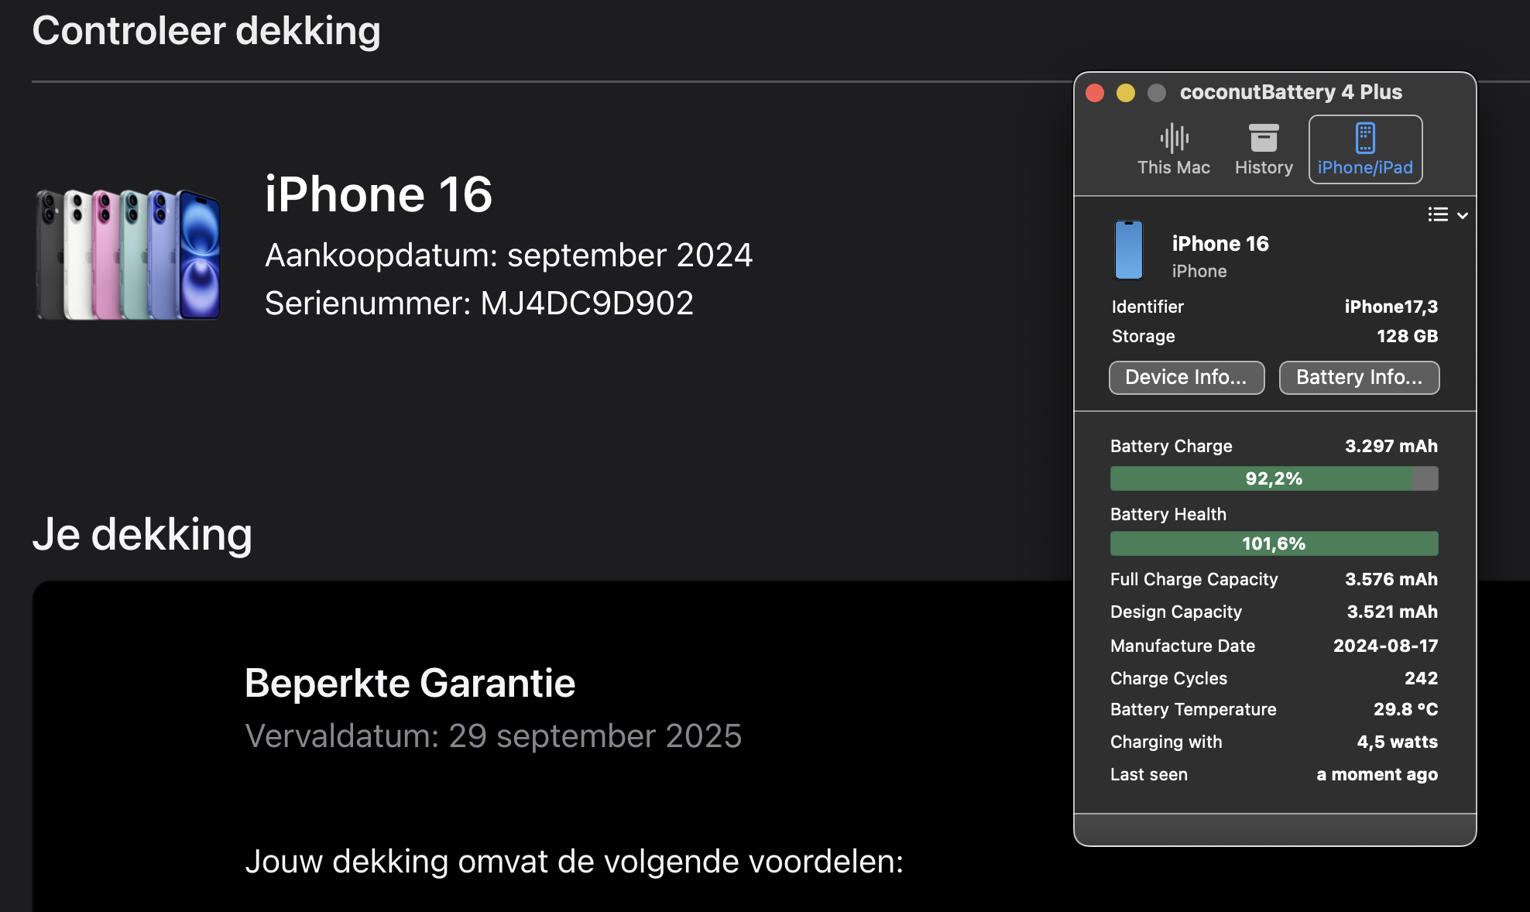Click the iPhone 16 lineup product image
Viewport: 1530px width, 912px height.
[129, 254]
